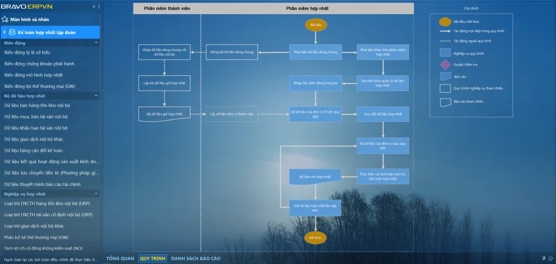This screenshot has height=264, width=556.
Task: Click the Quy đổi dữ liệu hợp nhất box
Action: [383, 114]
